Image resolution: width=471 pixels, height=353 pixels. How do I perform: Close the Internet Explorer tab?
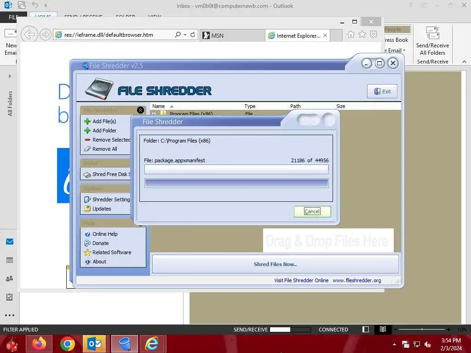tap(325, 35)
